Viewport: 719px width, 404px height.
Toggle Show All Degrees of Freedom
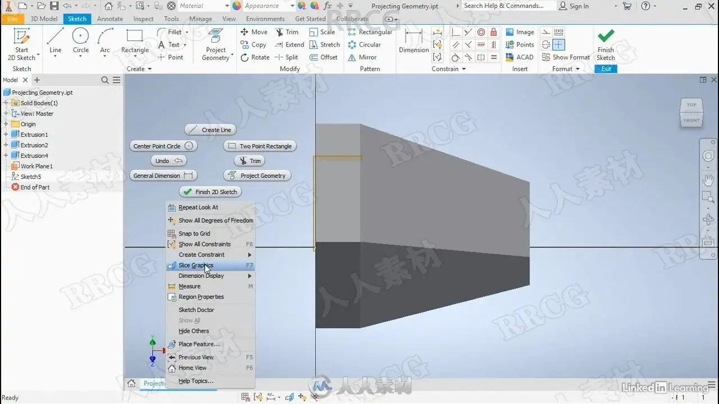point(211,221)
